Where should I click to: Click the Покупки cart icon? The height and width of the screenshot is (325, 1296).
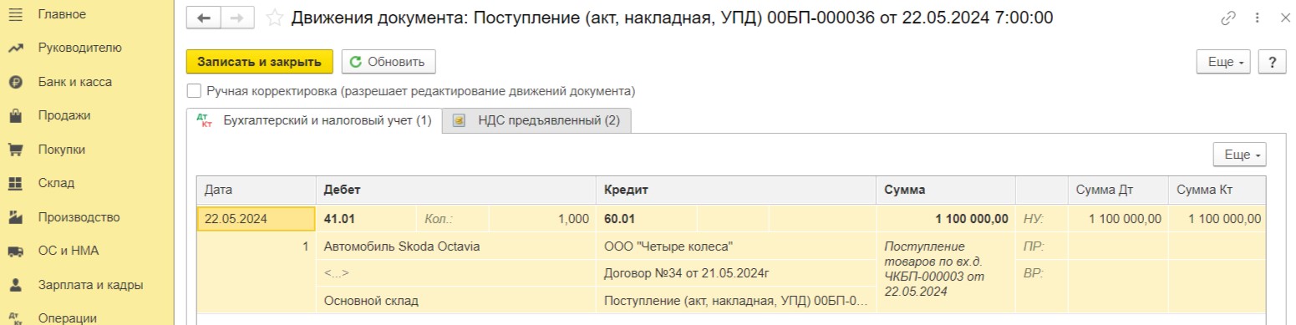point(14,150)
